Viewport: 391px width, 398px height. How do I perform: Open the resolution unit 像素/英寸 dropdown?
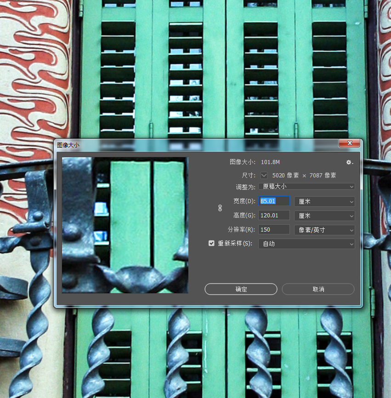pyautogui.click(x=324, y=230)
